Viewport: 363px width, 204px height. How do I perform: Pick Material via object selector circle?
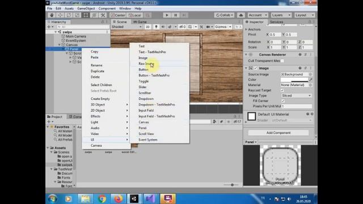tap(310, 85)
